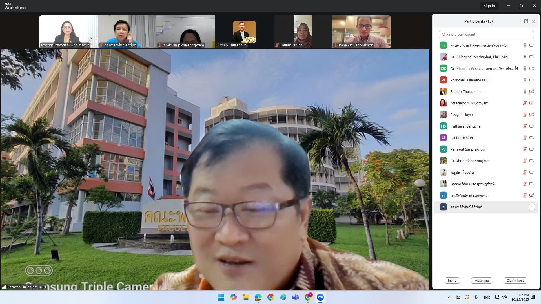Click muted mic icon for Atsadaporn Niyomyart

525,103
